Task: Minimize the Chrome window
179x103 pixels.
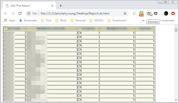Action: coord(160,2)
